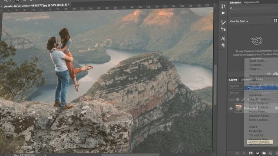
Task: Choose Hue/Saturation menu item
Action: coord(261,99)
